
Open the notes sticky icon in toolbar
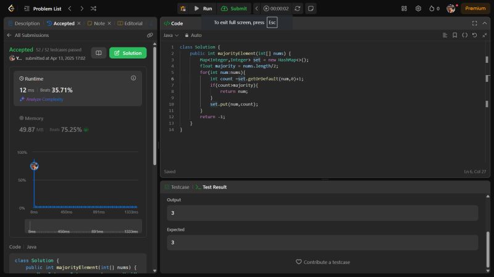tap(311, 9)
